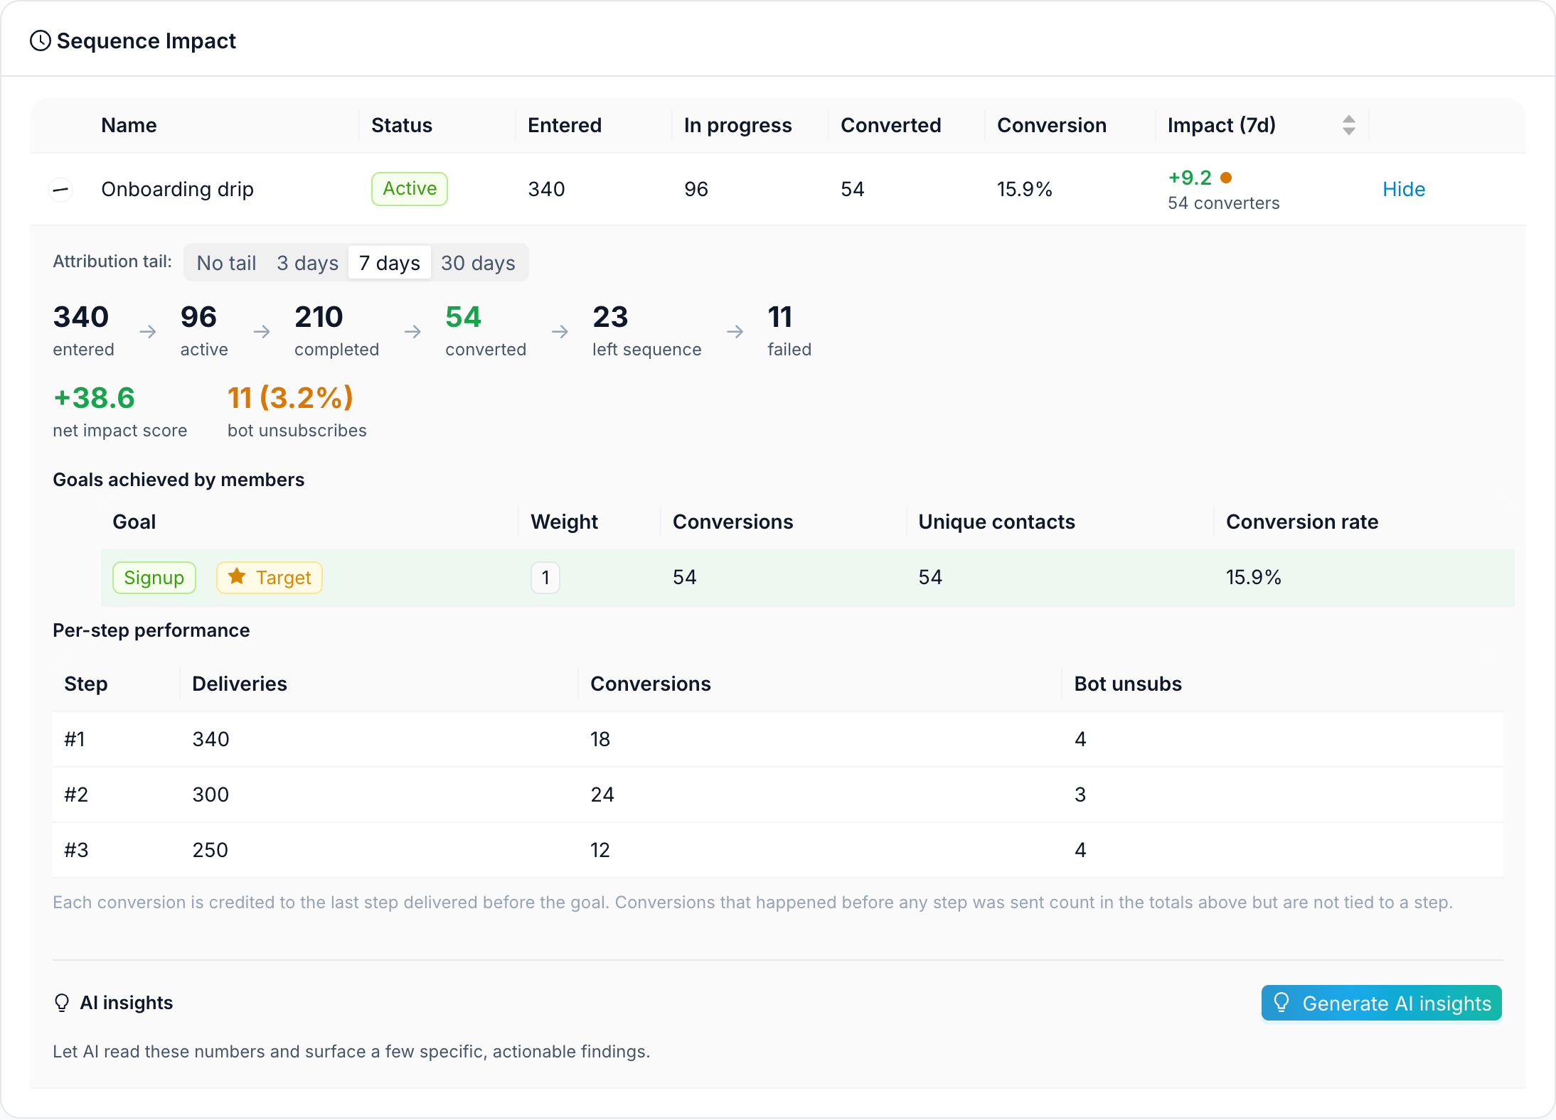This screenshot has width=1556, height=1120.
Task: Click the Signup goal badge
Action: click(x=154, y=578)
